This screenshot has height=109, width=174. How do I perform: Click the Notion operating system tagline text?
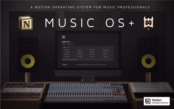[x=90, y=7]
